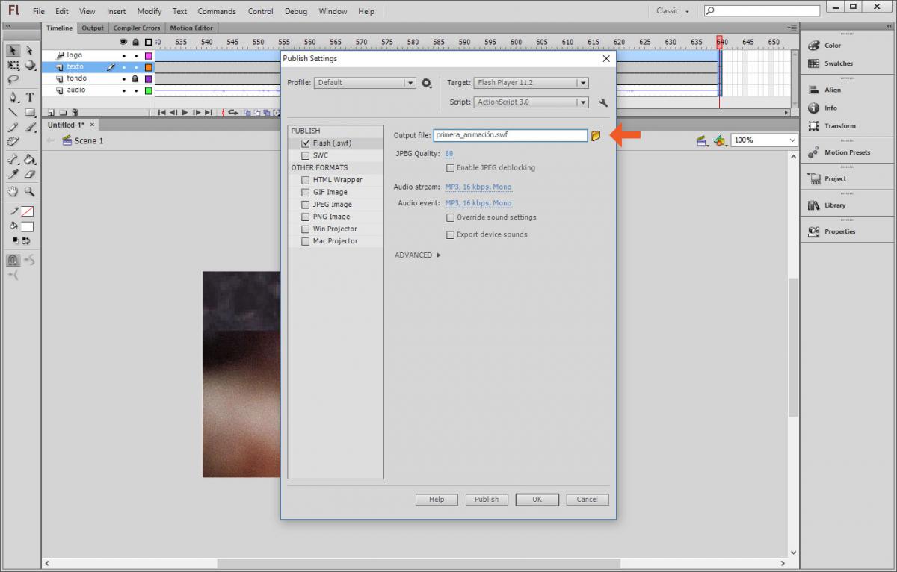Screen dimensions: 897x572
Task: Select the Eyedropper tool
Action: [13, 174]
